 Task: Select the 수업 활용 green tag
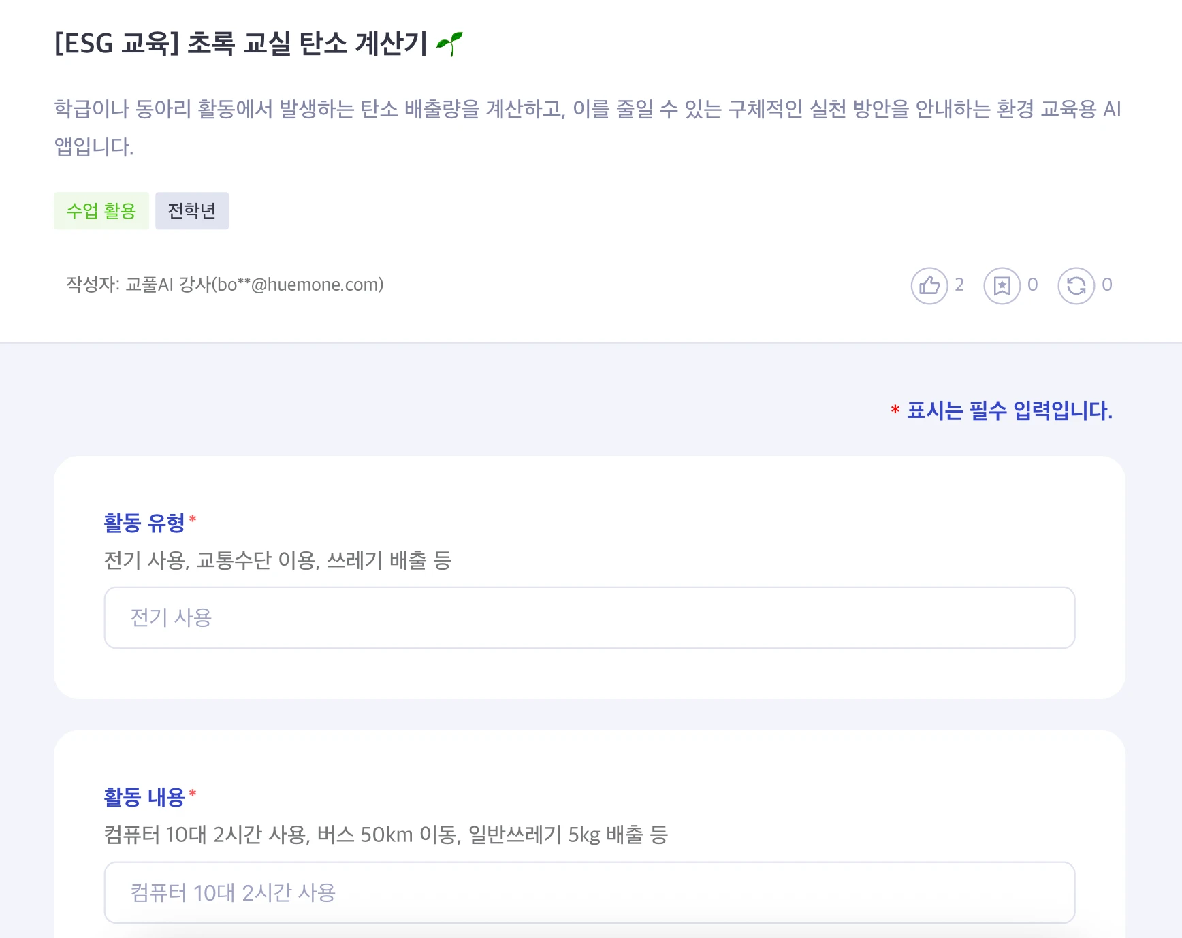(101, 211)
